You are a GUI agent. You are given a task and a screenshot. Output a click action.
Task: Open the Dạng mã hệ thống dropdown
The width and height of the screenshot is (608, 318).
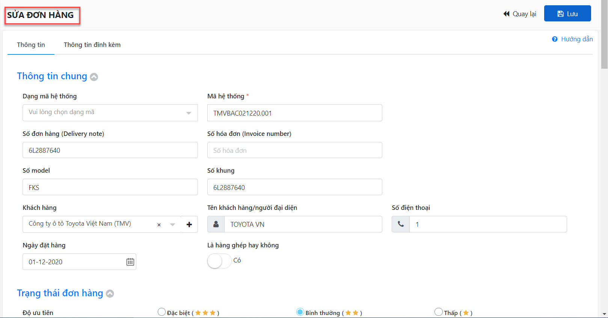point(110,113)
